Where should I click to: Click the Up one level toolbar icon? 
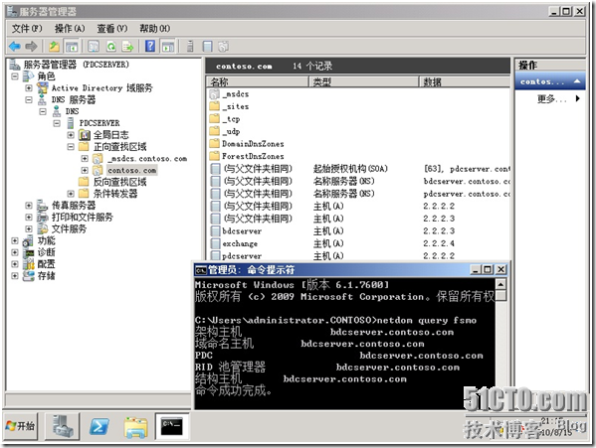click(55, 47)
